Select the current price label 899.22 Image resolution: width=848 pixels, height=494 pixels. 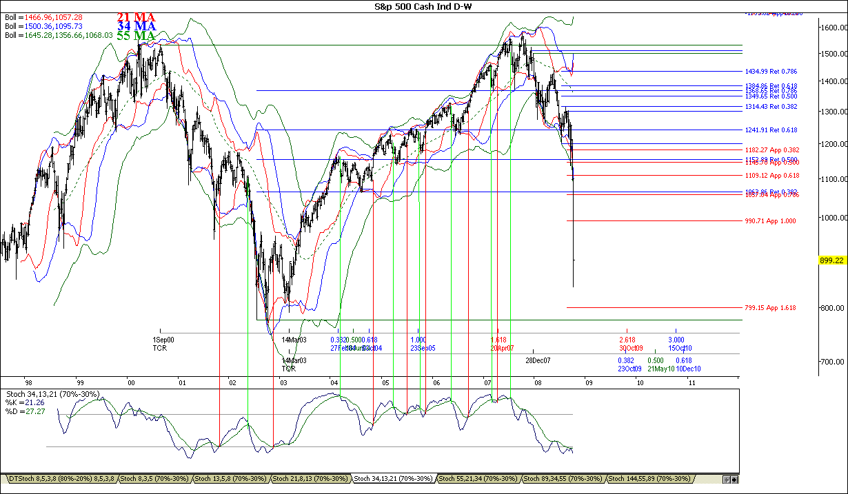831,260
